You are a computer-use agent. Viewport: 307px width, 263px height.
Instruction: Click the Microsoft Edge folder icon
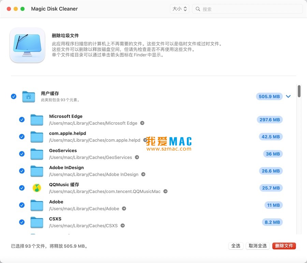[x=37, y=120]
